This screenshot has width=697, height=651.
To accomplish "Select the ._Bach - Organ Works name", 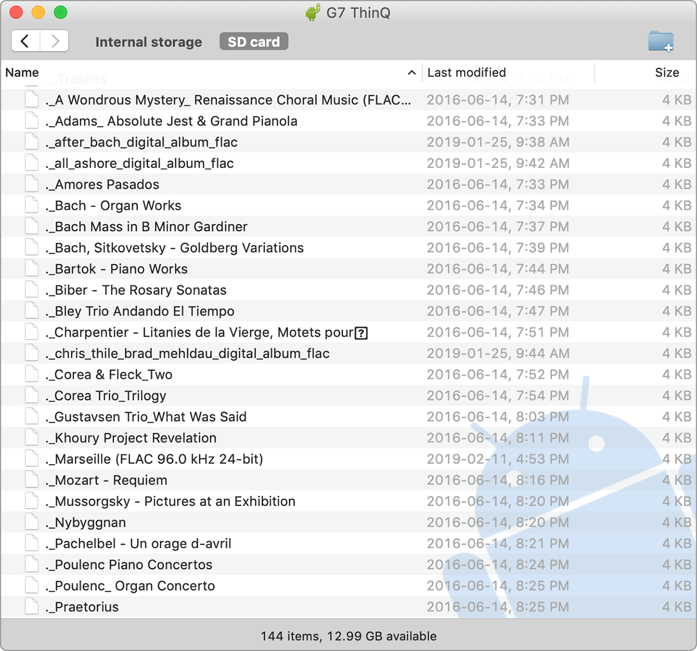I will click(x=113, y=206).
